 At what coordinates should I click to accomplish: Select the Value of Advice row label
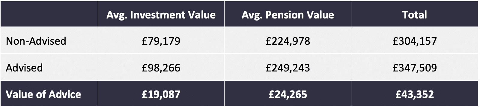pyautogui.click(x=43, y=94)
